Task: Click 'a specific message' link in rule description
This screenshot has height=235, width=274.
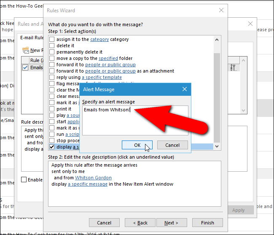Action: (x=88, y=184)
